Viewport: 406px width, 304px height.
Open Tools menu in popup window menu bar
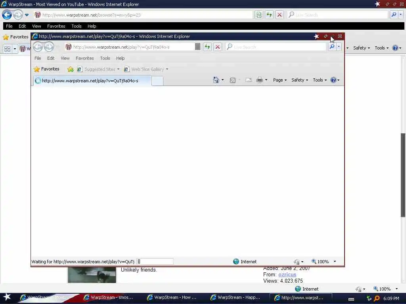tap(105, 58)
